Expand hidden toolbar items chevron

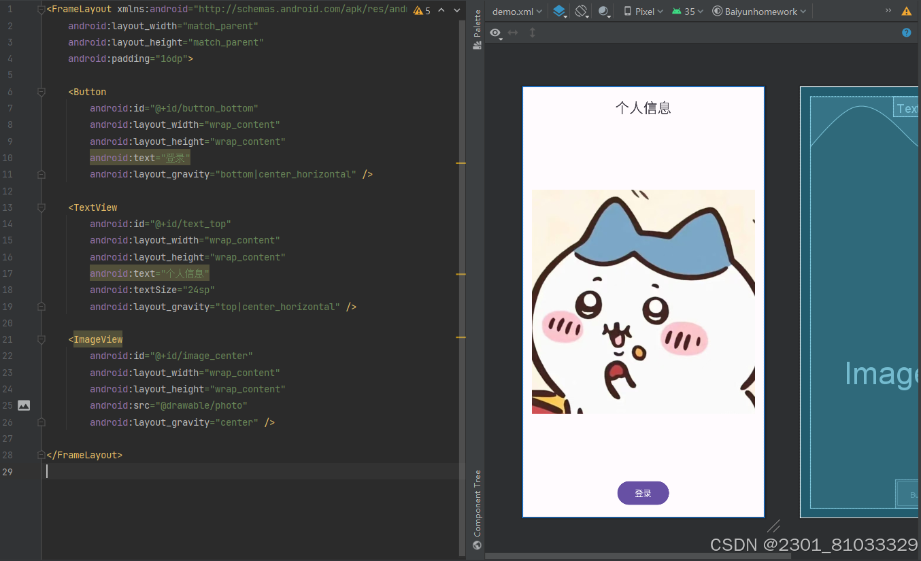tap(888, 11)
